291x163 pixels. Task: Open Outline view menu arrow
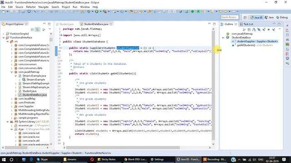pos(280,29)
